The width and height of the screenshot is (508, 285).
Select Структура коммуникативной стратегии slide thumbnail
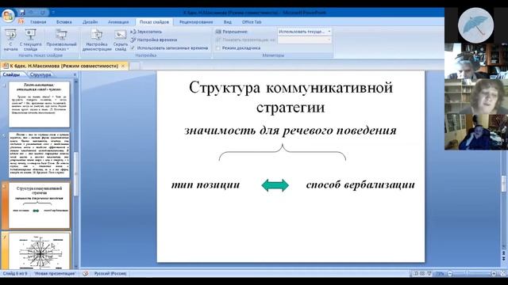tap(39, 205)
